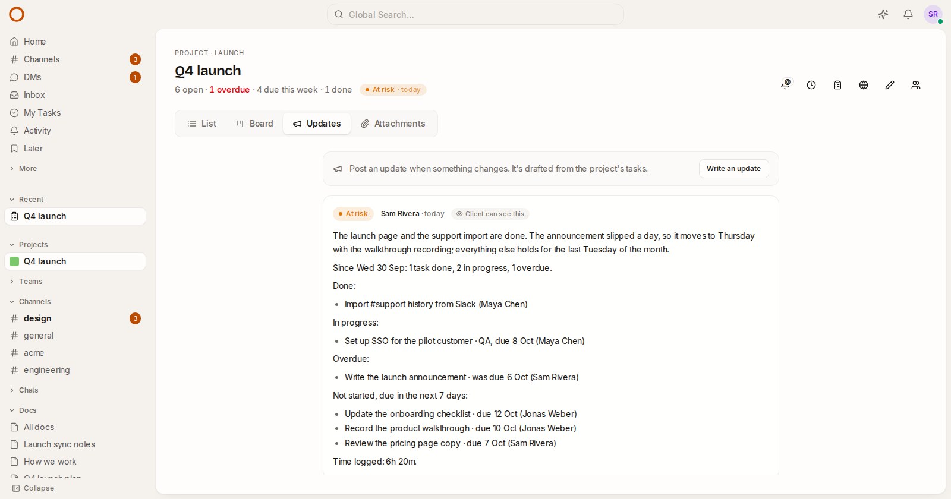Switch to the Board tab

(x=254, y=124)
